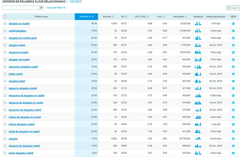This screenshot has width=241, height=157.
Task: View trend chart for abogados en madrid
Action: pos(198,24)
